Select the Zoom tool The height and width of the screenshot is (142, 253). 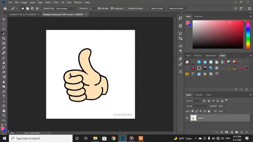(4, 116)
